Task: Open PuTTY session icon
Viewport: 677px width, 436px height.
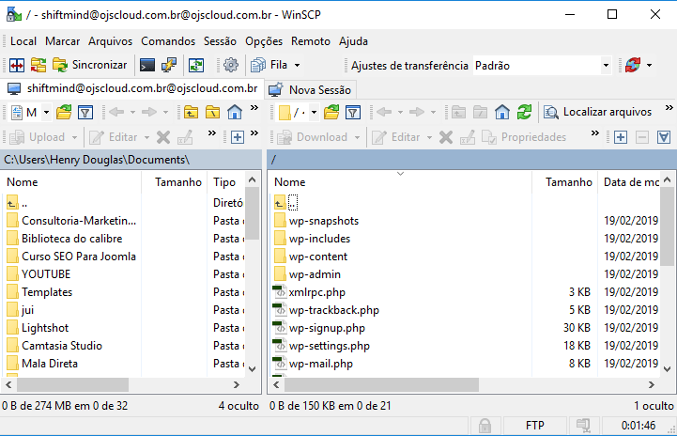Action: [x=169, y=65]
